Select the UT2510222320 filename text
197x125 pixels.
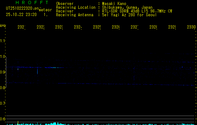click(22, 8)
